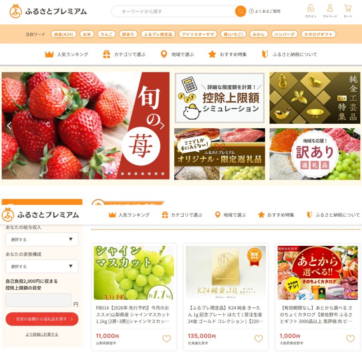Click the question mark FAQ icon
This screenshot has width=362, height=355.
click(x=251, y=11)
